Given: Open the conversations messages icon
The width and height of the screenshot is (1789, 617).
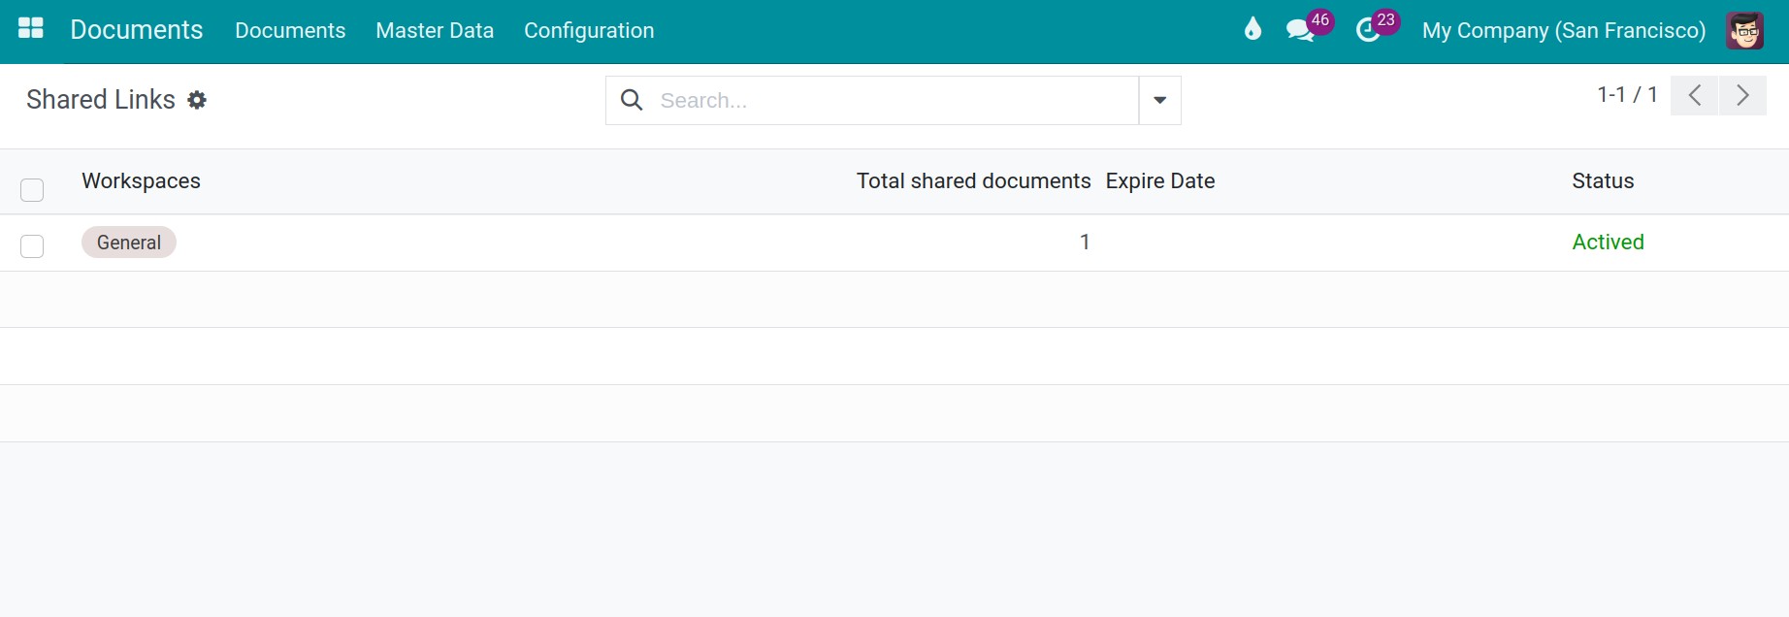Looking at the screenshot, I should point(1300,30).
